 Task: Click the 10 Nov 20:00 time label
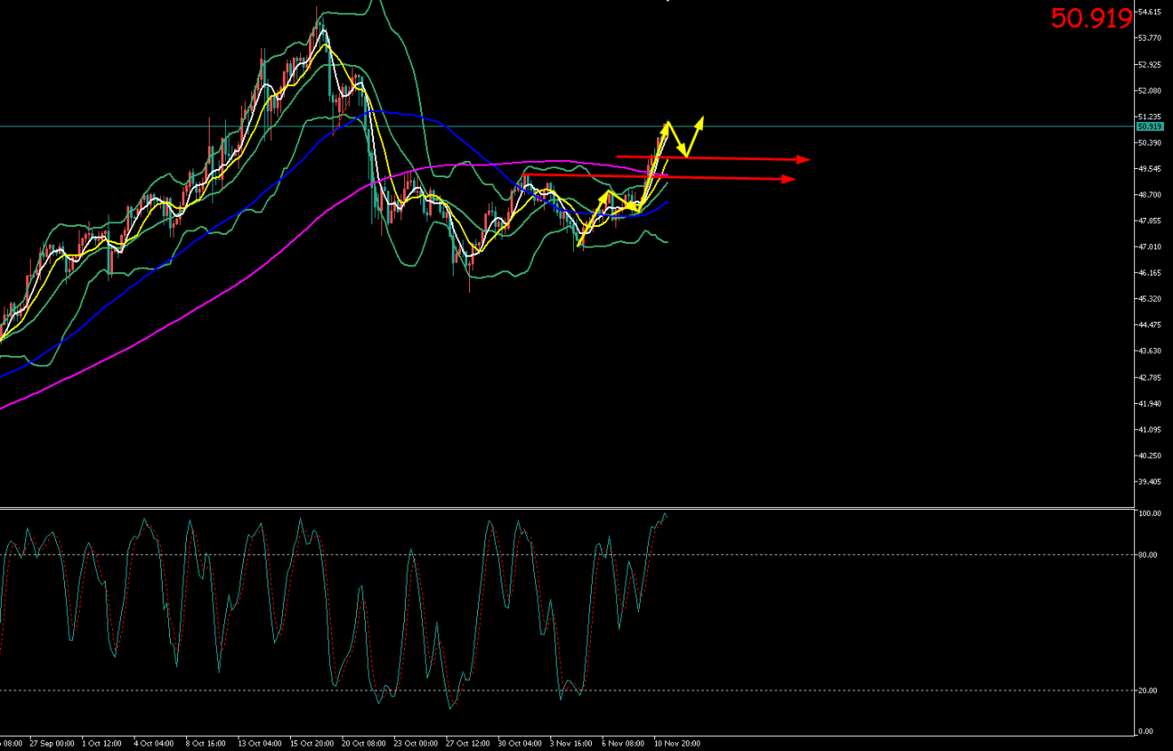tap(677, 744)
